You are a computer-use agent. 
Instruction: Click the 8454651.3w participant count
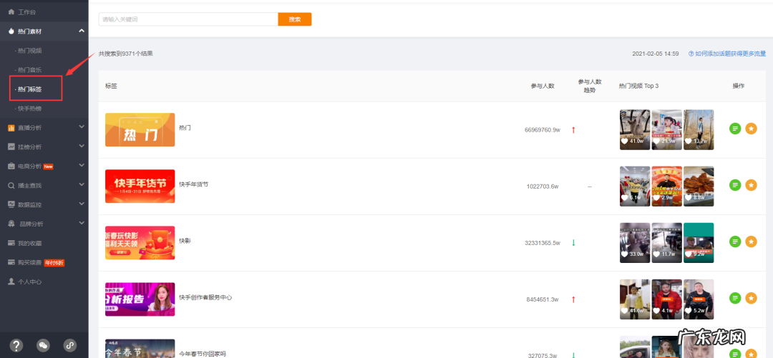543,299
